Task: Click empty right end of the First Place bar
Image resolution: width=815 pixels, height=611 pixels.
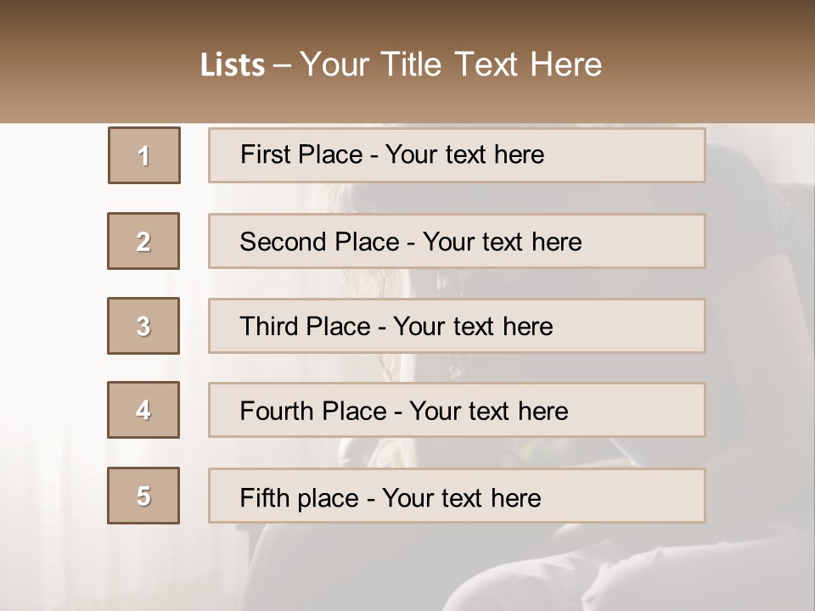Action: coord(645,155)
